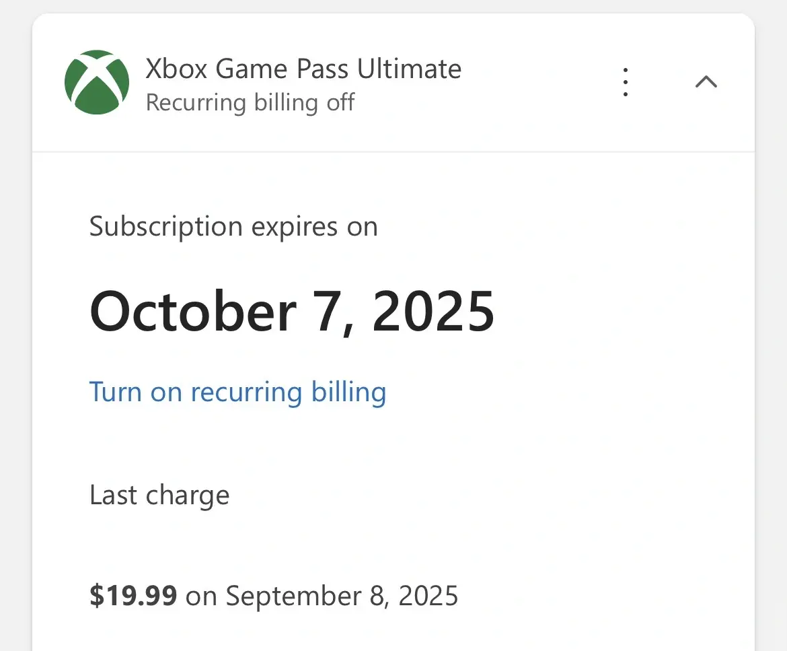Image resolution: width=787 pixels, height=651 pixels.
Task: Click the Turn on recurring billing link
Action: [x=237, y=392]
